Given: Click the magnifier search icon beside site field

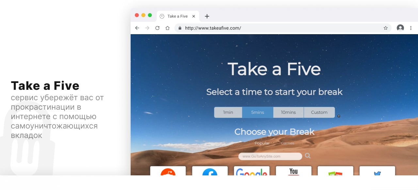Looking at the screenshot, I should 308,156.
